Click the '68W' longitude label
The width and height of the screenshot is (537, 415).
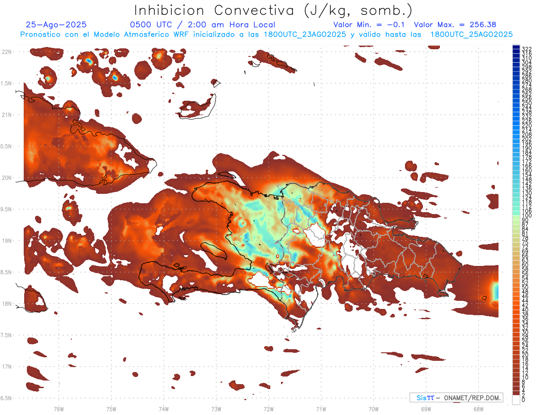[478, 409]
